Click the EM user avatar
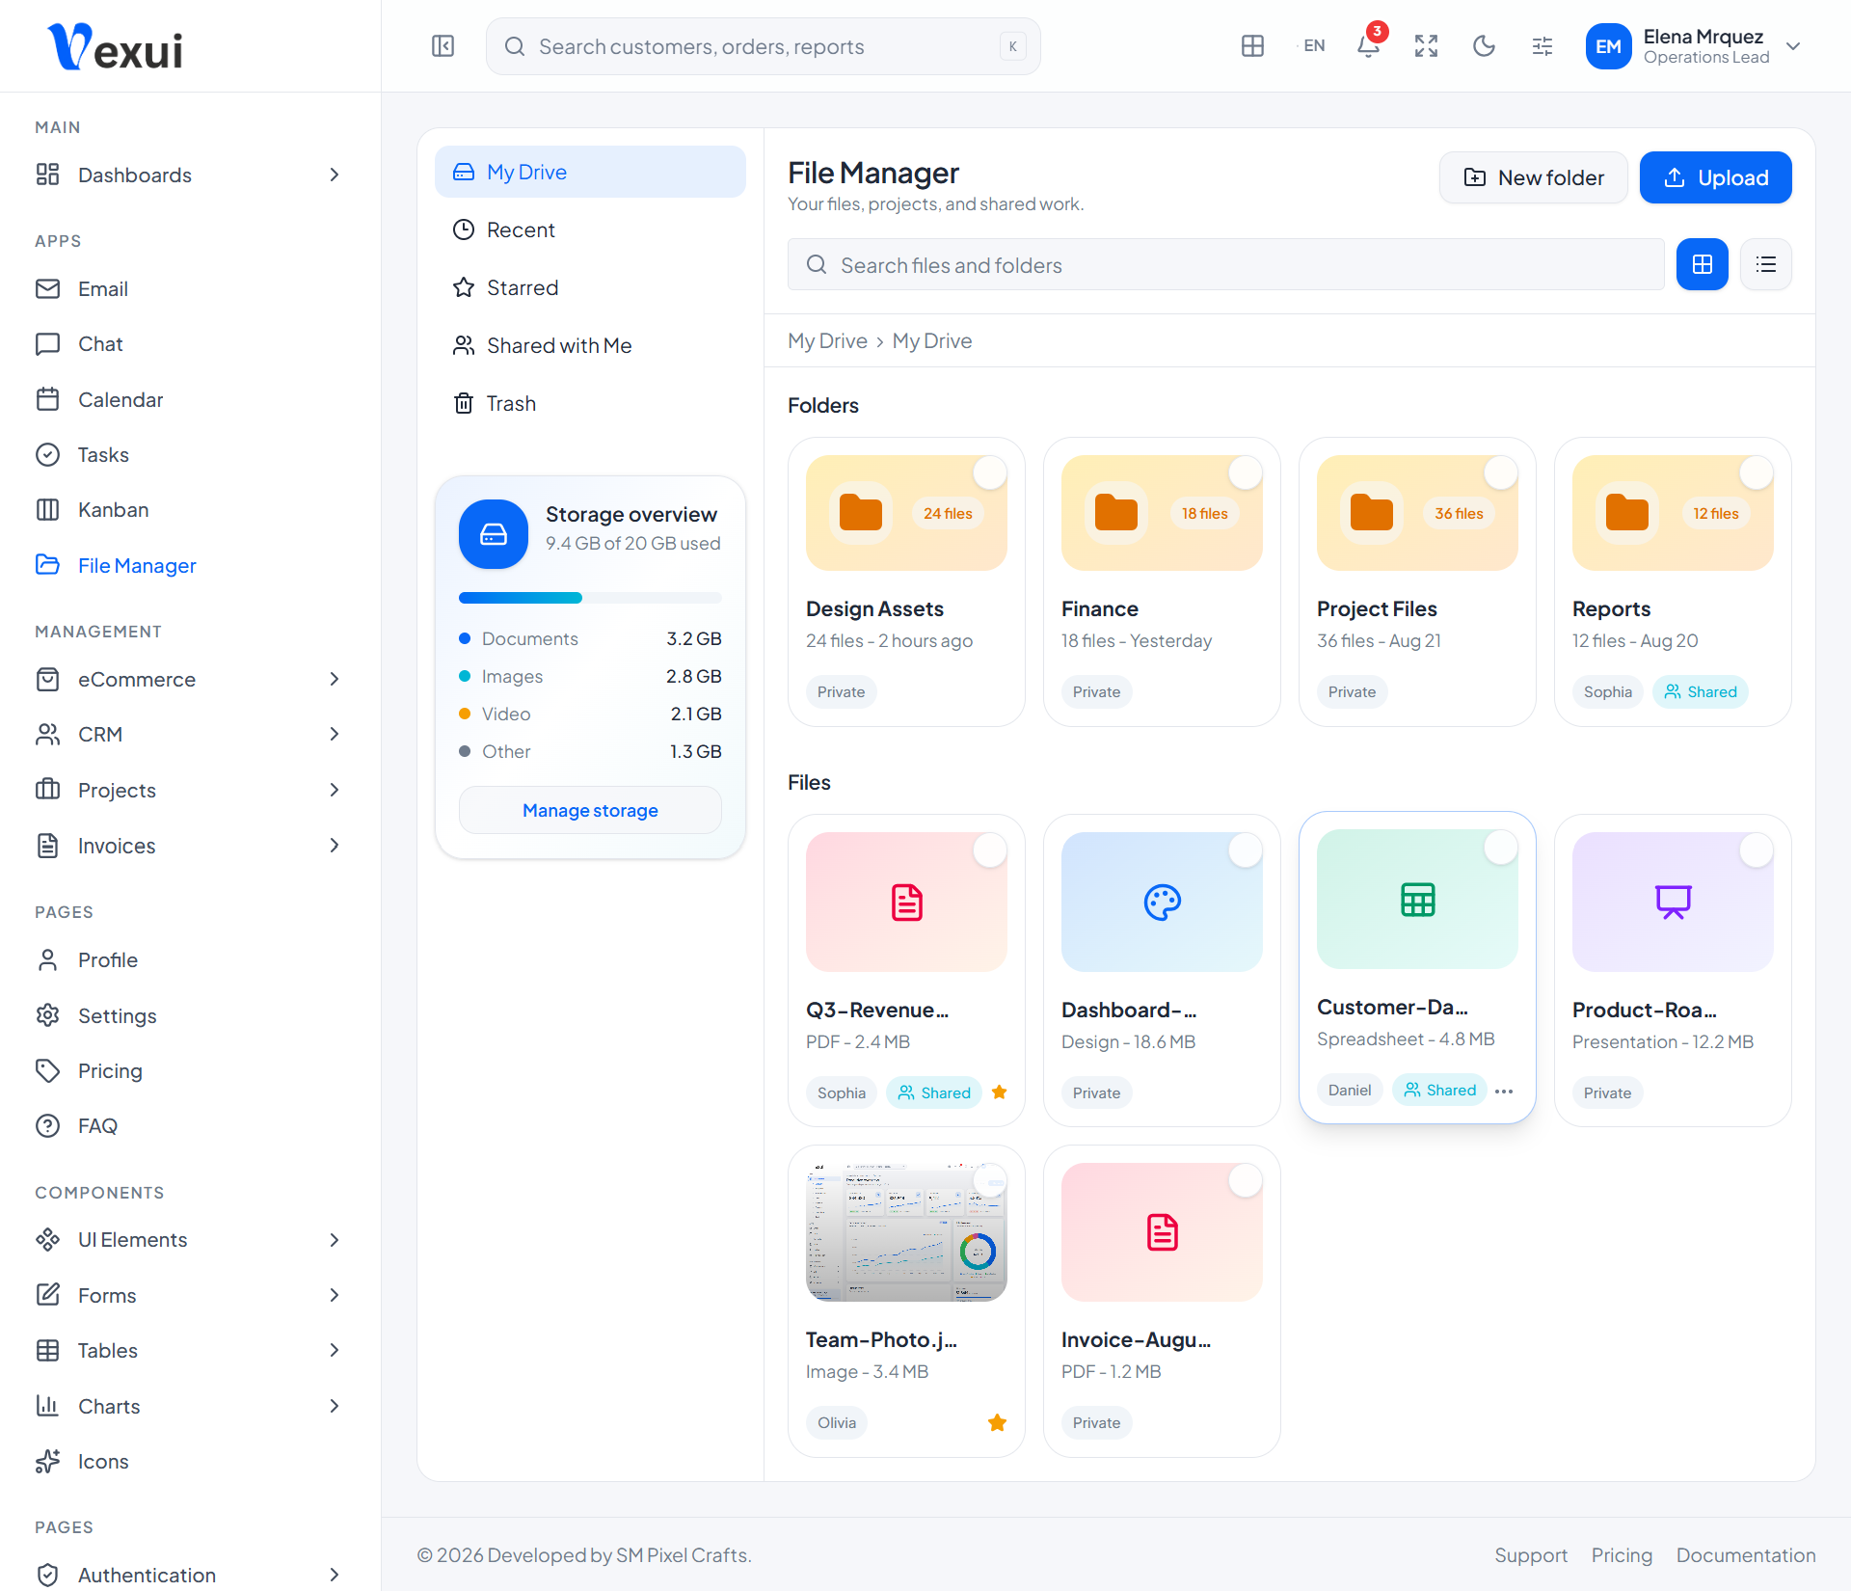This screenshot has width=1851, height=1591. click(x=1608, y=46)
